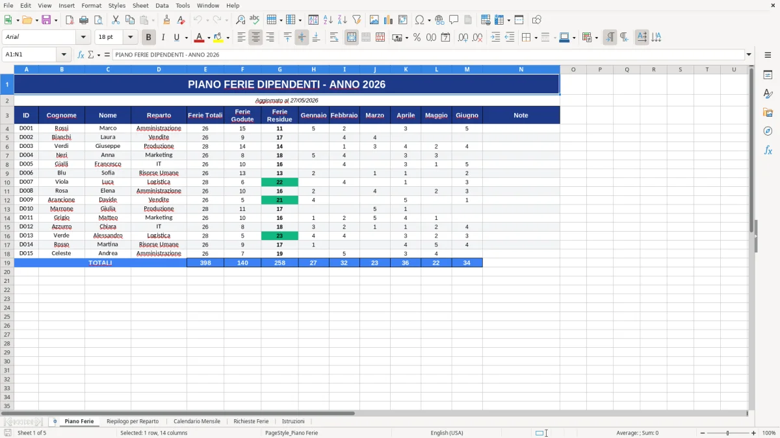The image size is (780, 438).
Task: Open the Data menu
Action: tap(162, 5)
